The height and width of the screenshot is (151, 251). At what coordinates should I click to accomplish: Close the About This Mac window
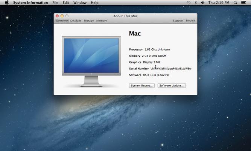(57, 16)
